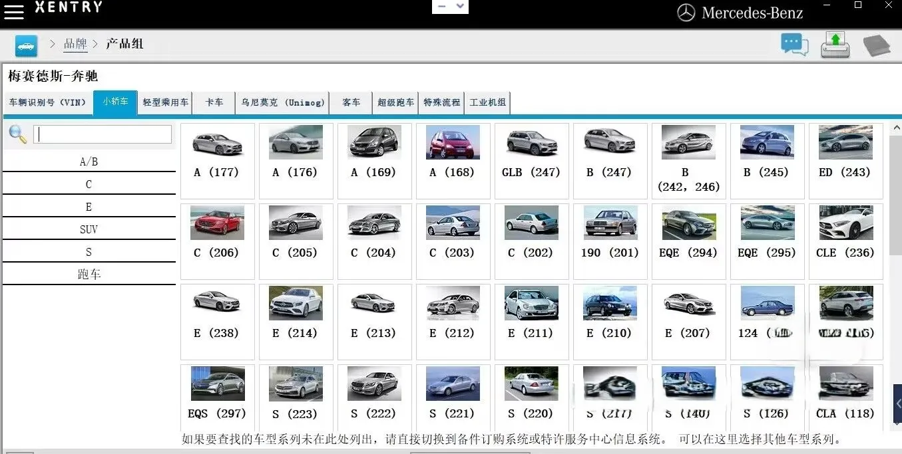Select the S (222) model tile
902x454 pixels.
pos(375,397)
